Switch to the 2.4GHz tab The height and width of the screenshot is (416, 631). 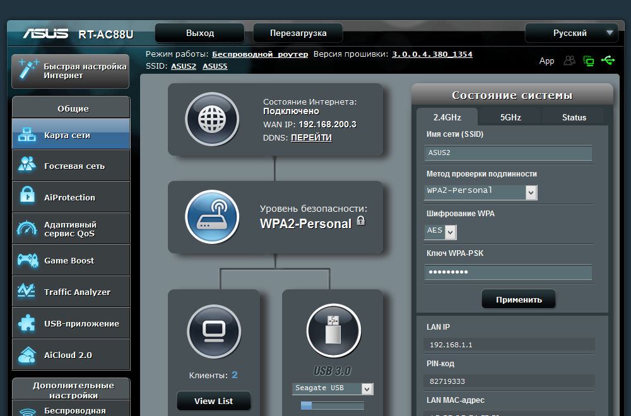(x=447, y=117)
